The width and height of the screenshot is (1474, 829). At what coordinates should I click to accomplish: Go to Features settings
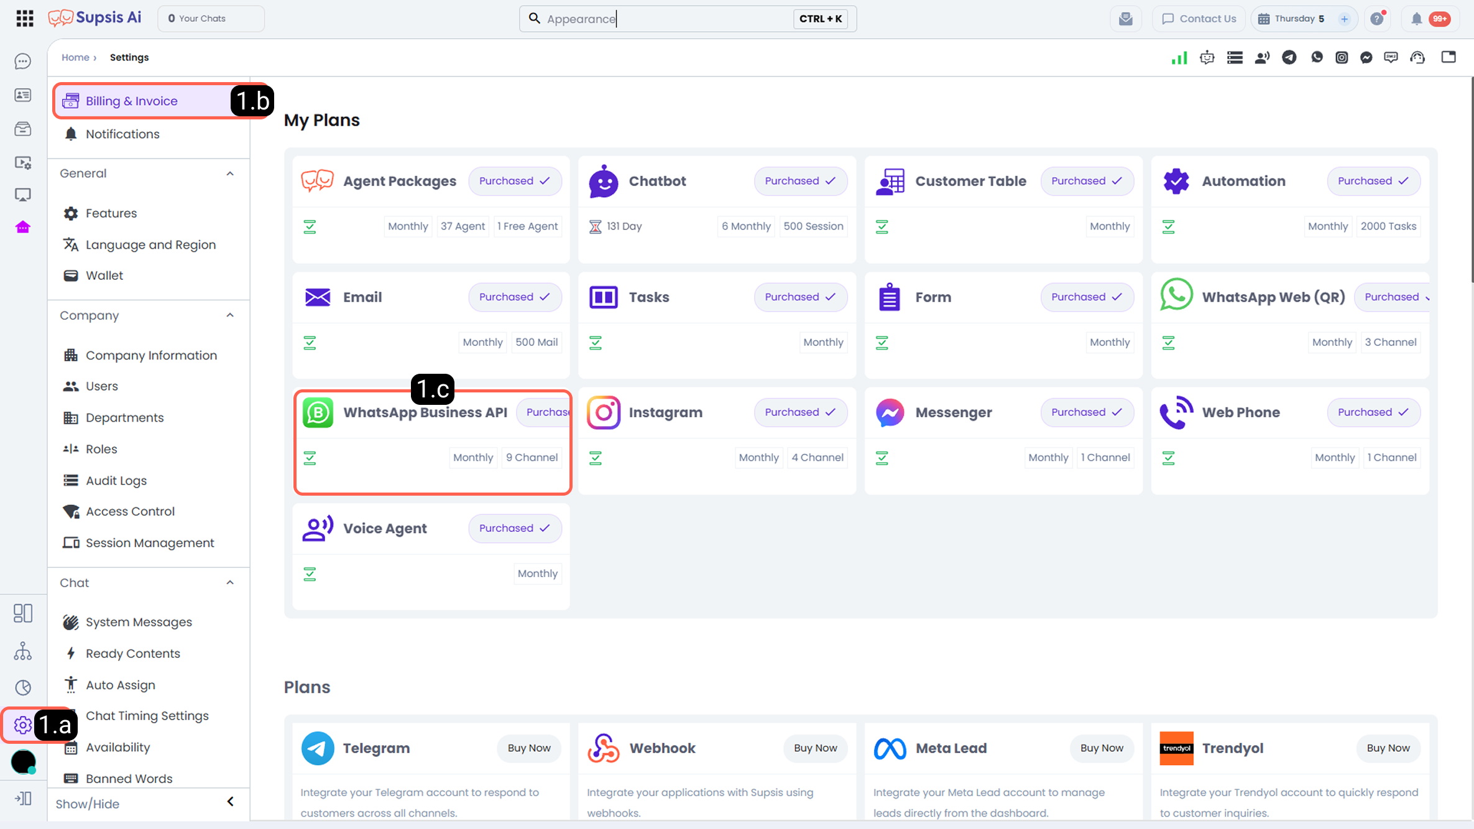point(111,213)
